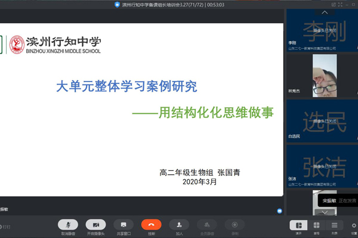Click the blue share indicator icon below slide

click(x=279, y=211)
